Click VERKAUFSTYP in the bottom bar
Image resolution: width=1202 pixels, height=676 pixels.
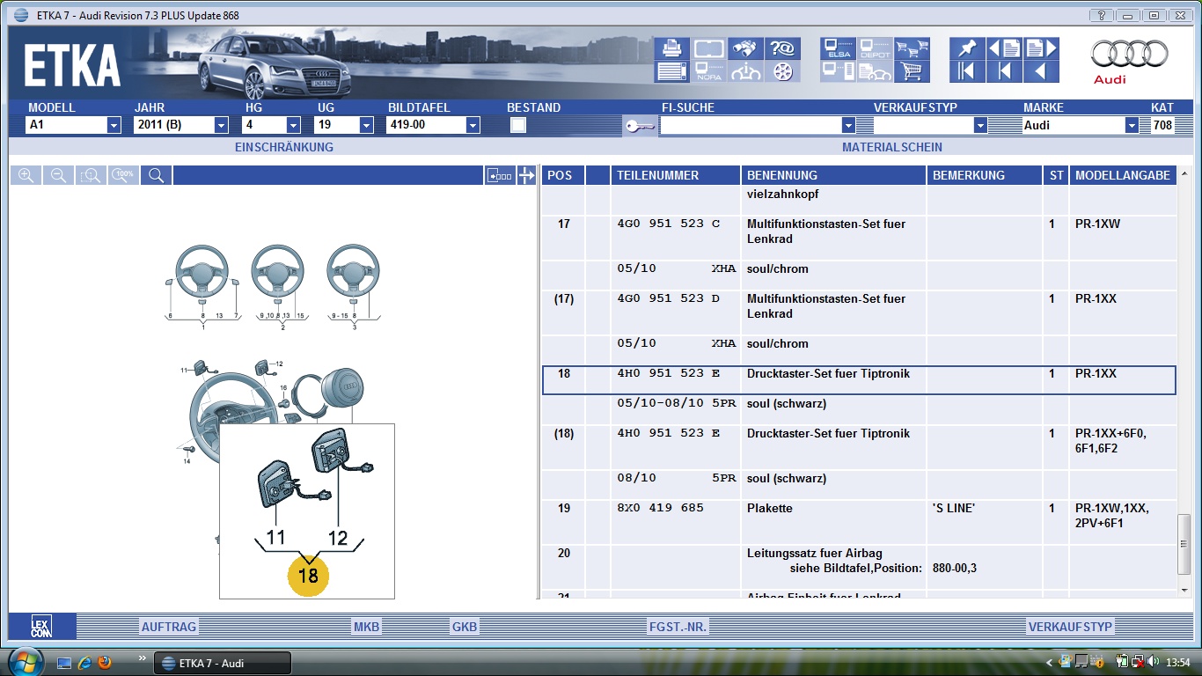click(1070, 627)
